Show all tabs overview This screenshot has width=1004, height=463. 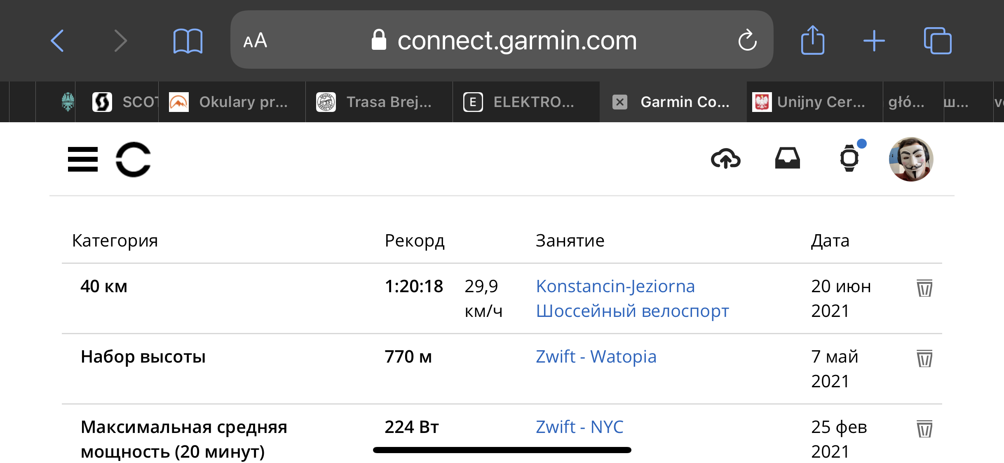tap(937, 41)
